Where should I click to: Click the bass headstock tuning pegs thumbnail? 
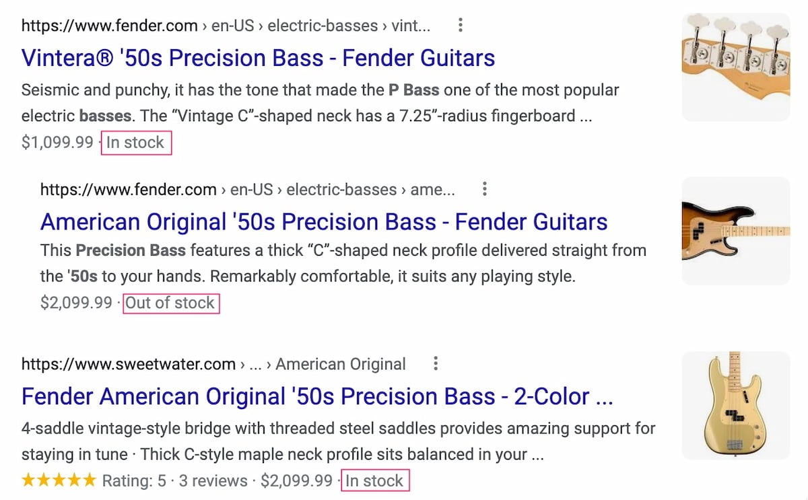(x=736, y=67)
